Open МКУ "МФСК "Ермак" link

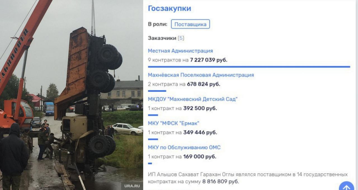tap(173, 123)
